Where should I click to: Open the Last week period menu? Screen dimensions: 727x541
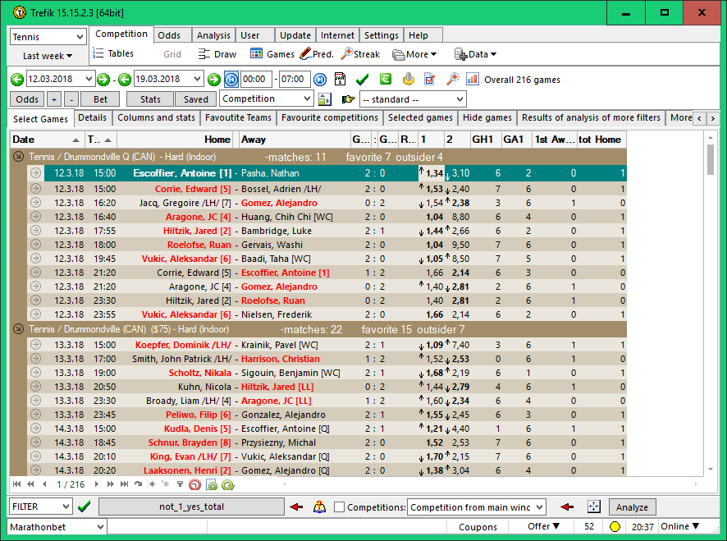click(48, 56)
